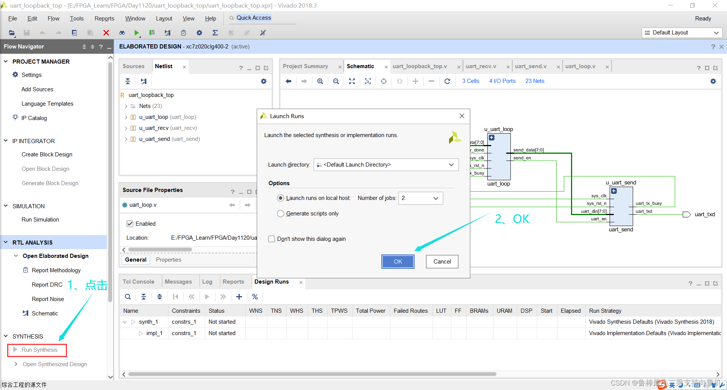The width and height of the screenshot is (727, 390).
Task: Click Zoom In icon in Schematic toolbar
Action: tap(320, 81)
